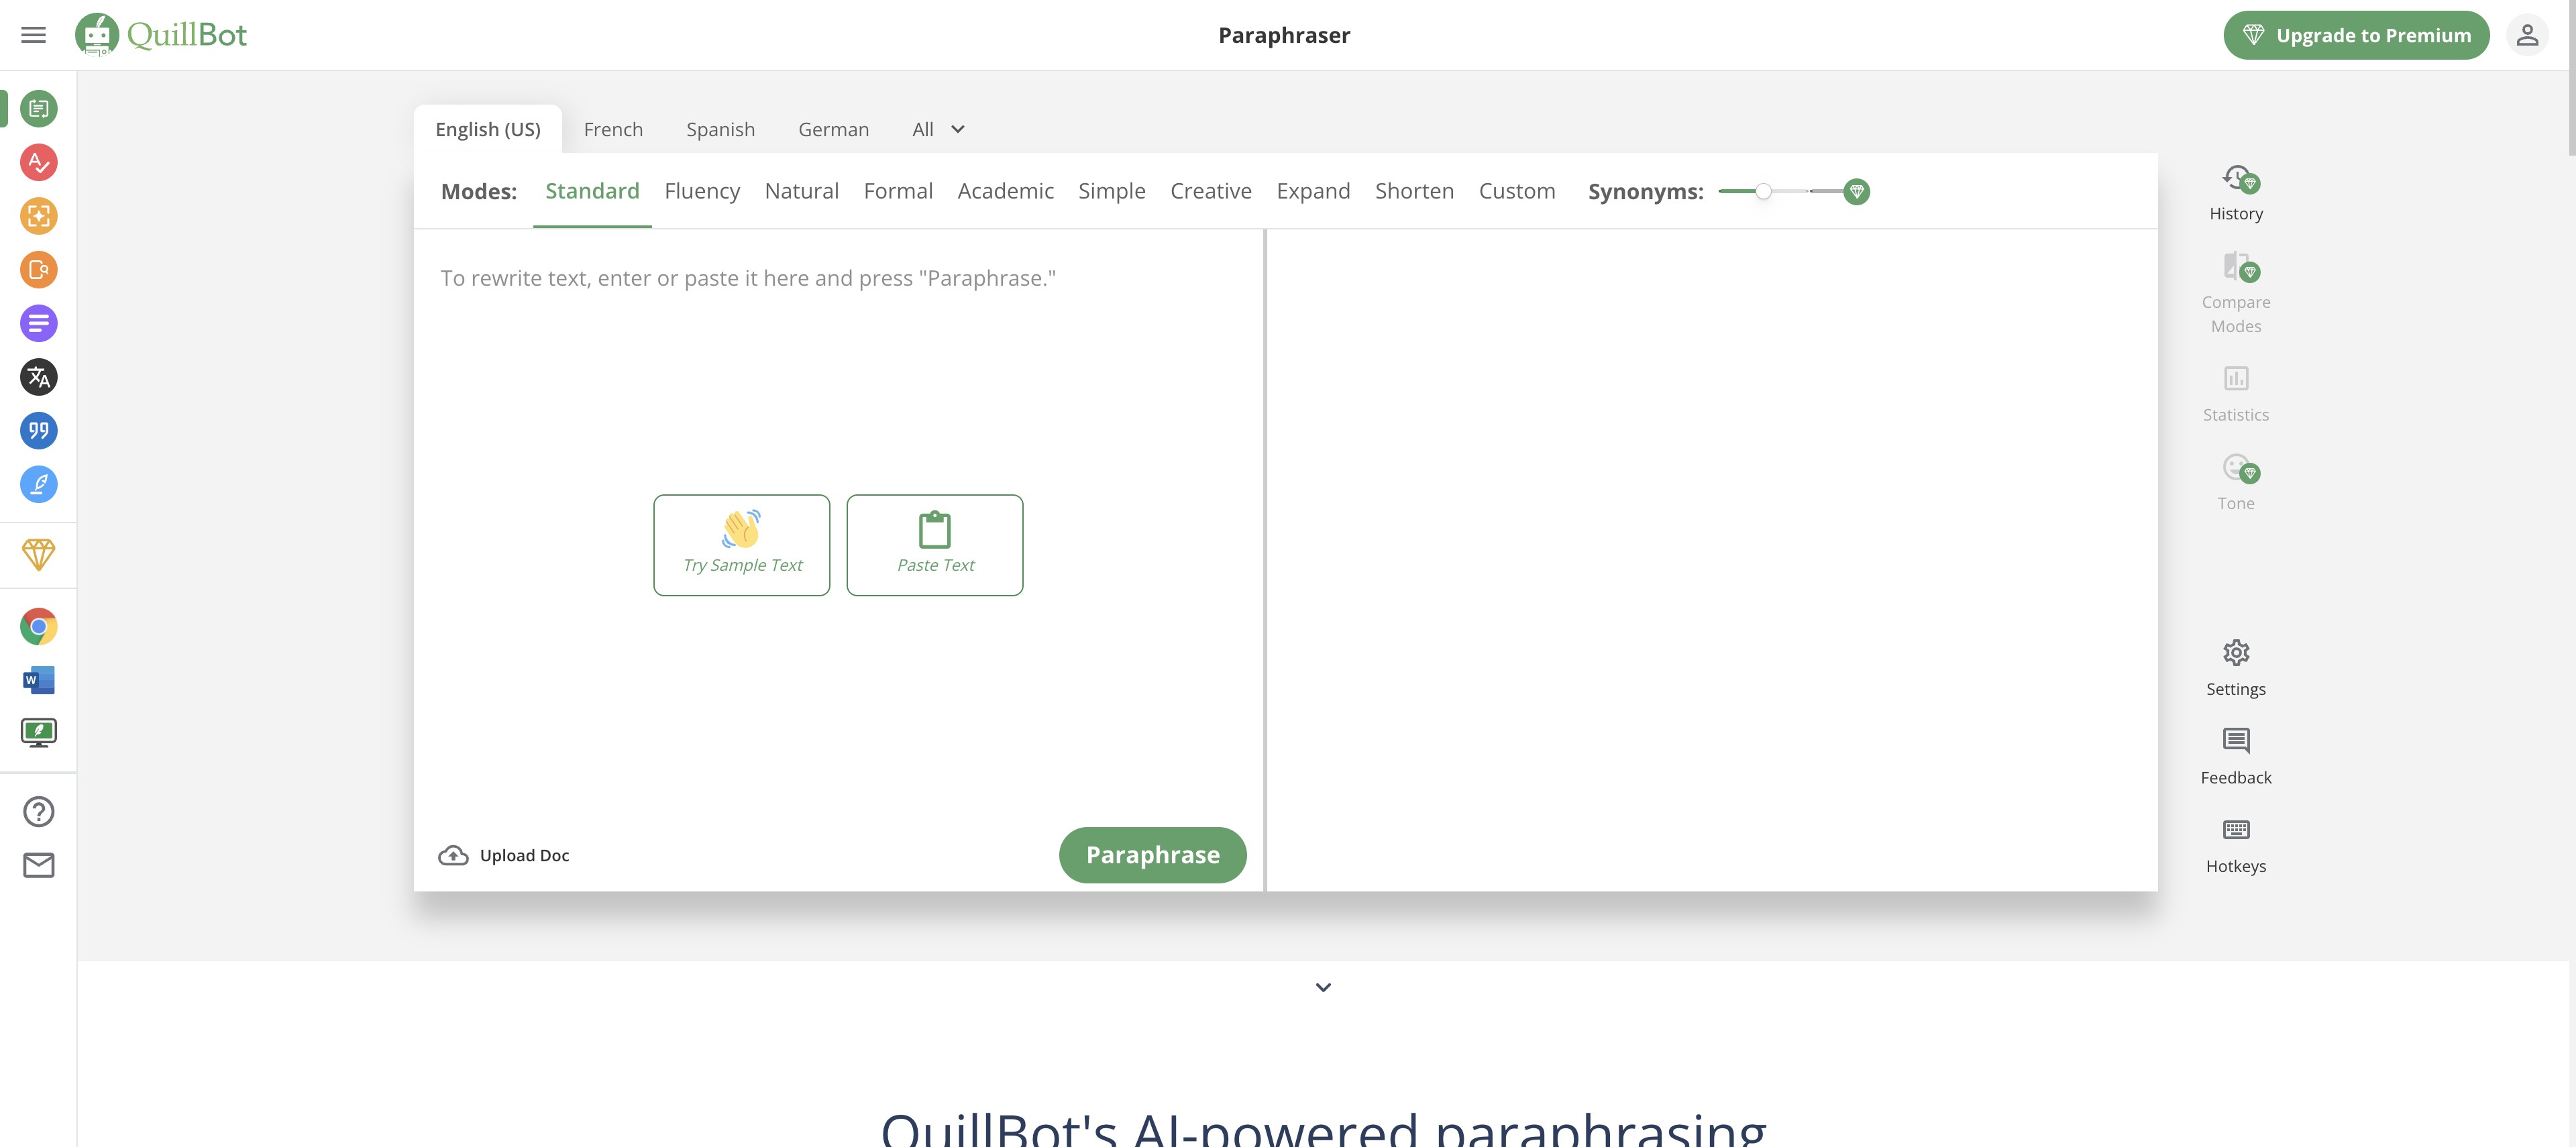Image resolution: width=2576 pixels, height=1147 pixels.
Task: Click Upgrade to Premium
Action: pyautogui.click(x=2356, y=35)
